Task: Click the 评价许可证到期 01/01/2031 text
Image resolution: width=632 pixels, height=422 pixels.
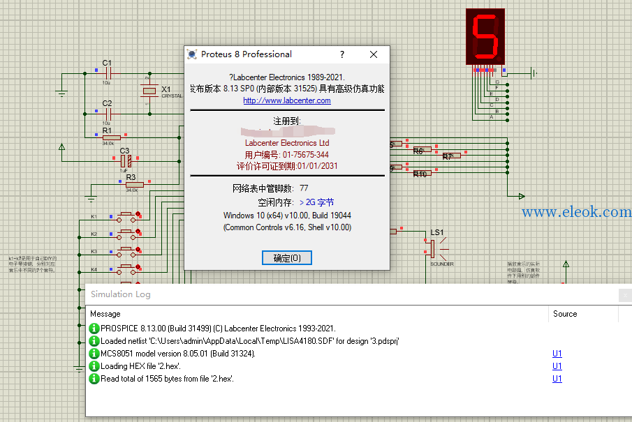Action: tap(286, 166)
